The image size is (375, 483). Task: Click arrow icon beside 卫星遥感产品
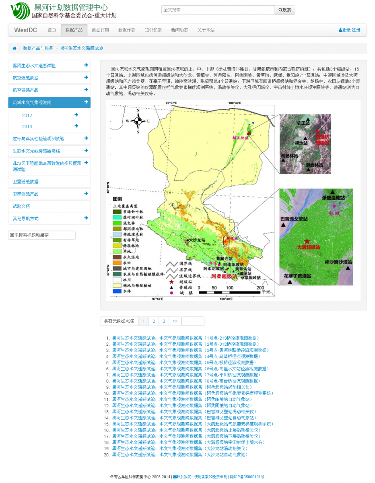(86, 194)
